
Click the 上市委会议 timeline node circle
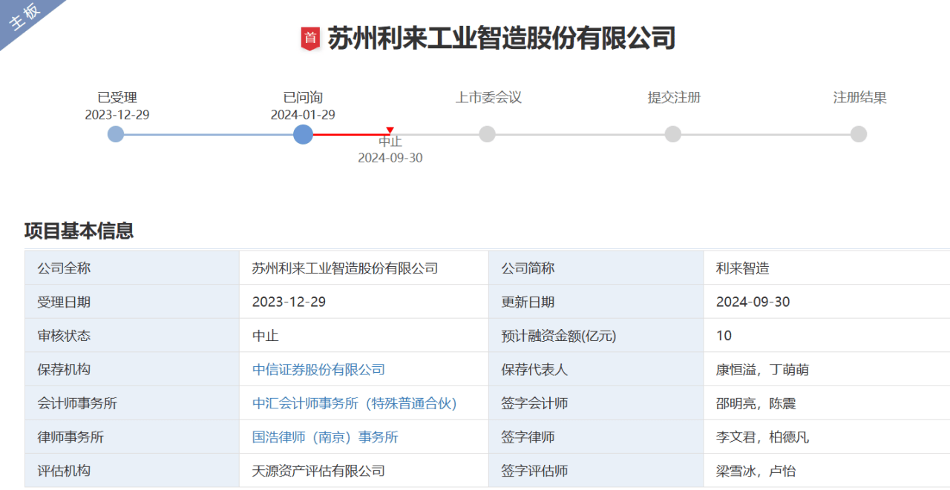487,134
